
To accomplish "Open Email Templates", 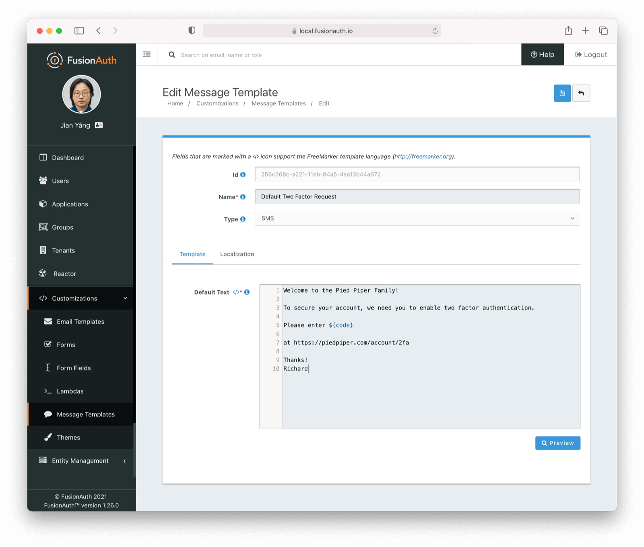I will tap(80, 322).
